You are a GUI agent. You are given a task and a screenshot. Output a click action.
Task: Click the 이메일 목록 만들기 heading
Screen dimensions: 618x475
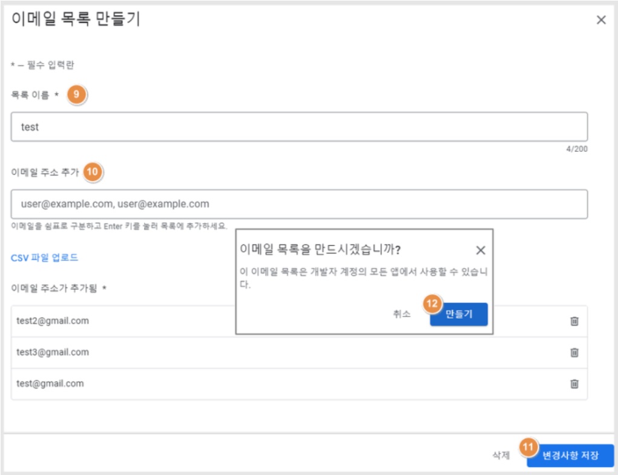(76, 19)
